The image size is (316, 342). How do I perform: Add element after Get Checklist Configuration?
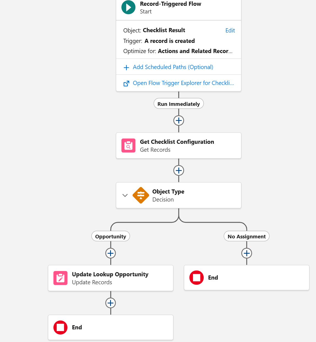179,170
